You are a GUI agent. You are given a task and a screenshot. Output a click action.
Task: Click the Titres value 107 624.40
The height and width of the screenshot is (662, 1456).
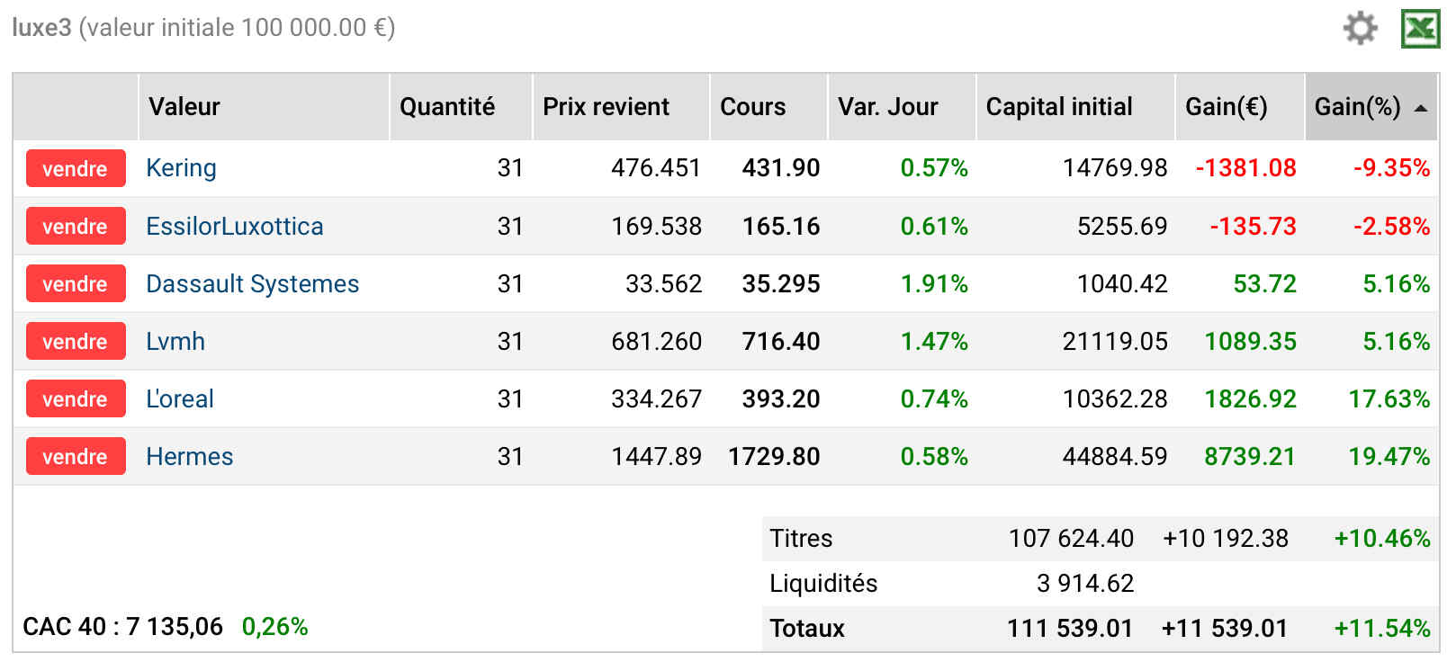[1071, 538]
